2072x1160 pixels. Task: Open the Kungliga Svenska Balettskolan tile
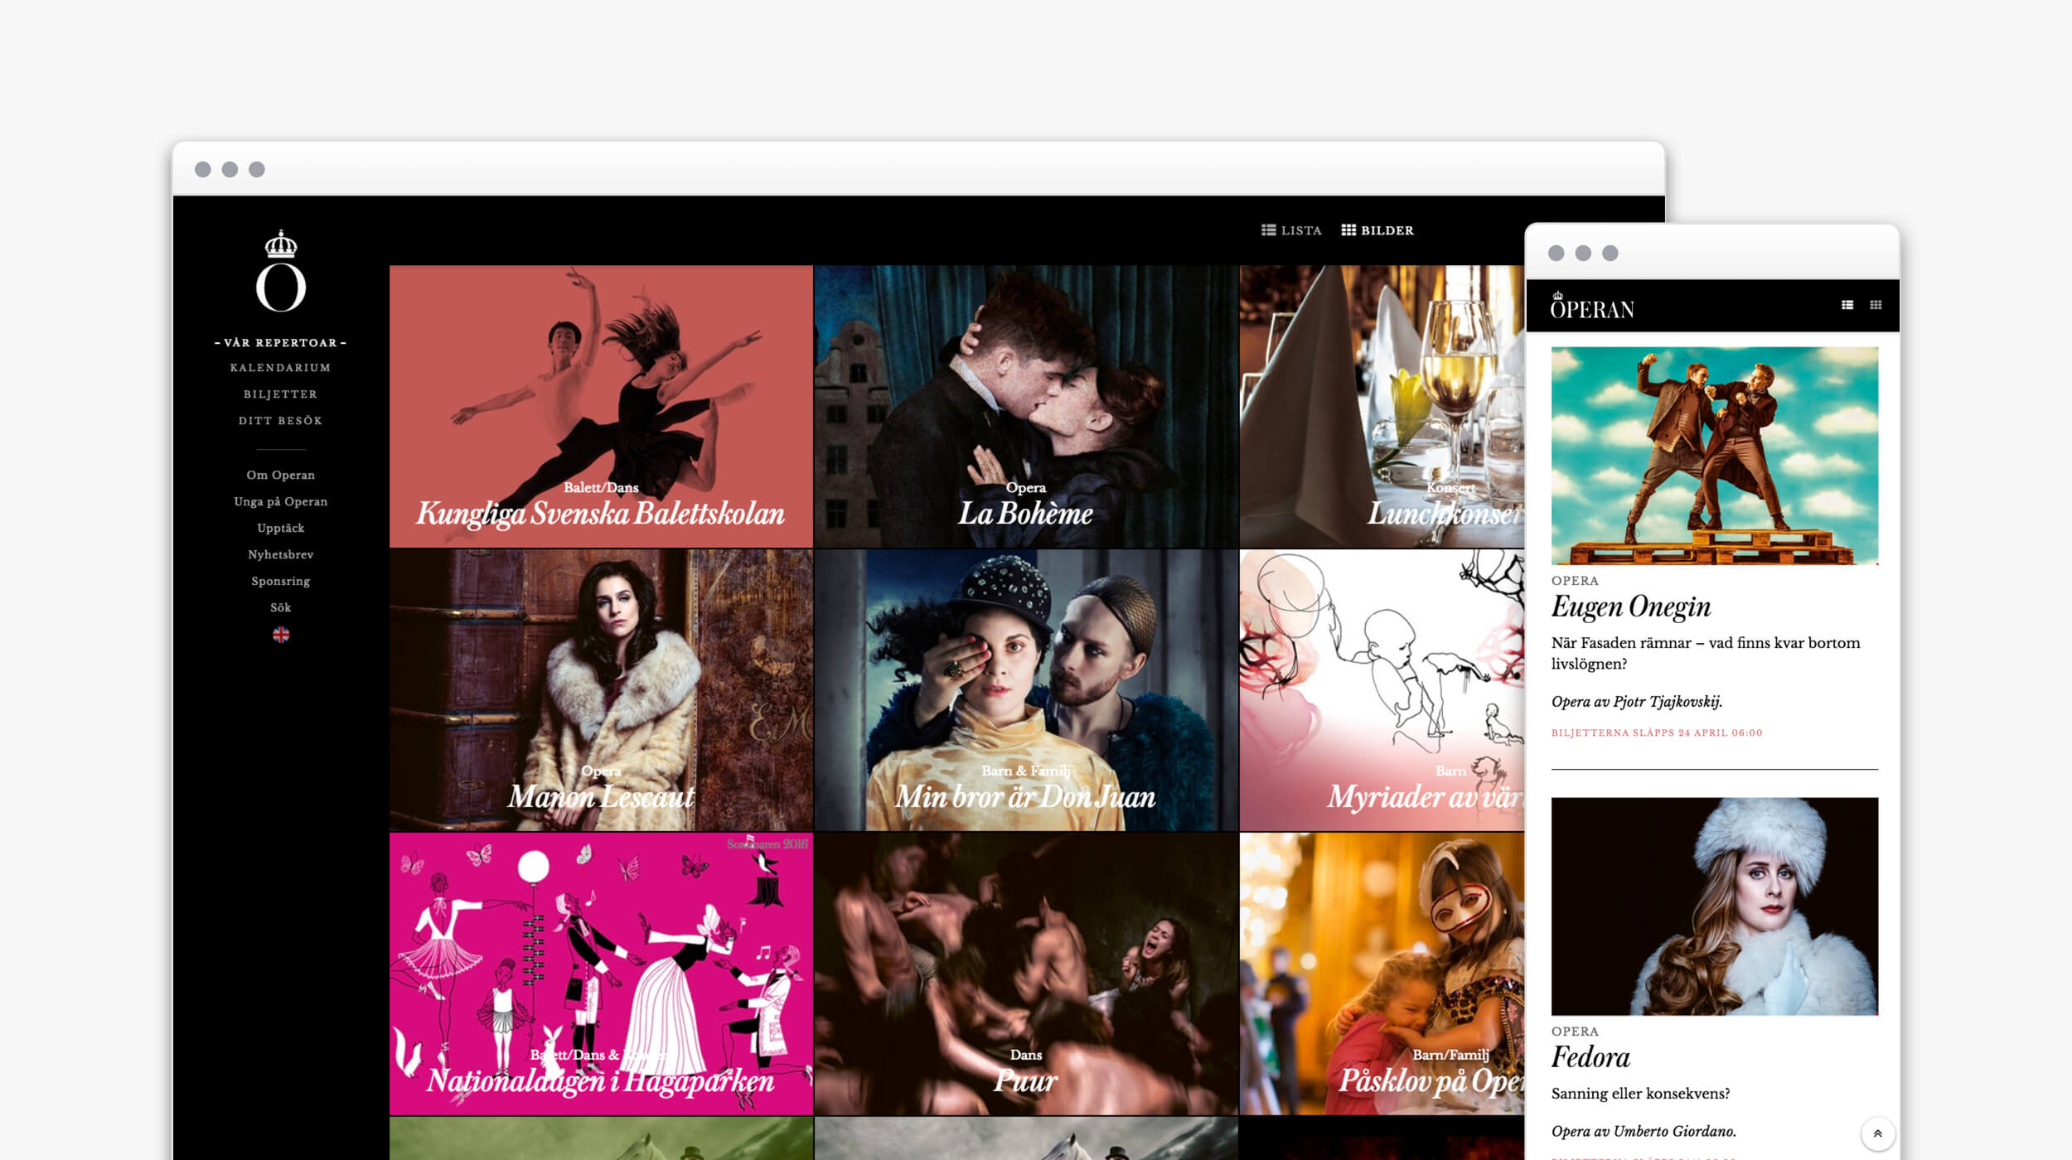click(x=601, y=406)
